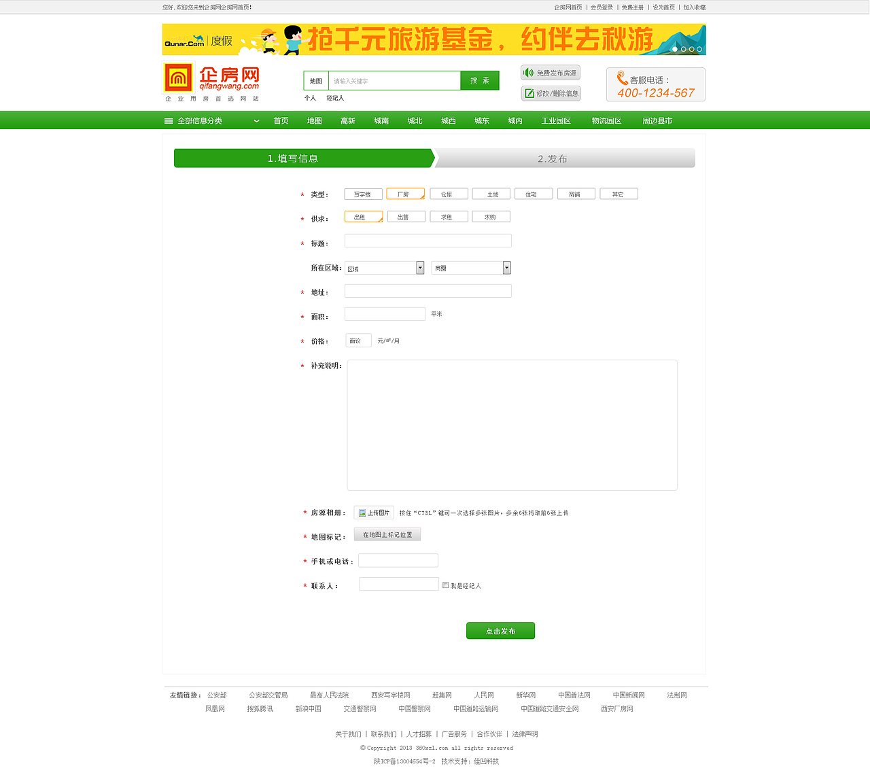Viewport: 870px width, 777px height.
Task: Click the 上传图片 button
Action: [374, 513]
